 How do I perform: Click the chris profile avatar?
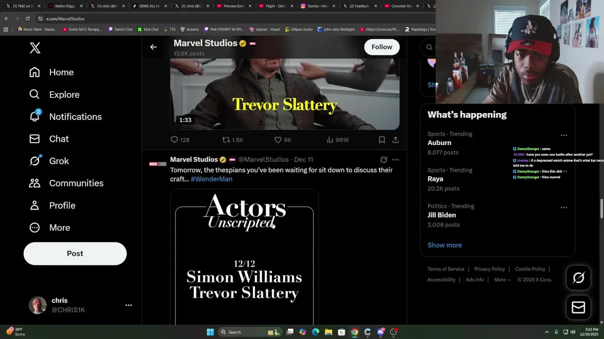tap(38, 305)
